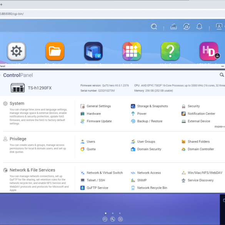
Task: Launch Help Center from the desktop
Action: (x=170, y=51)
